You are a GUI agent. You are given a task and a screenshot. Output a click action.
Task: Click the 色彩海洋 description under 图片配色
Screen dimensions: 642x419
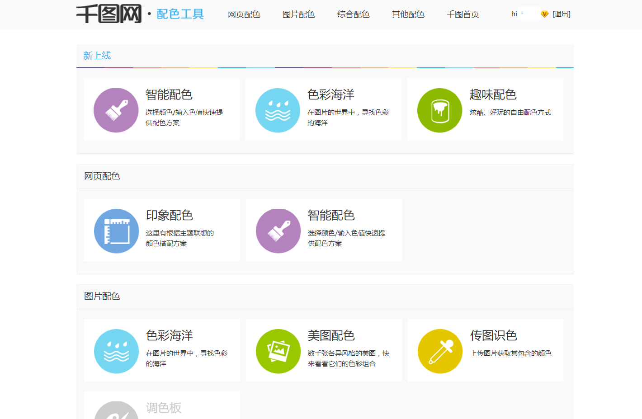(187, 358)
